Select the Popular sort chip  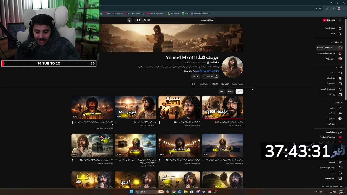tap(230, 91)
